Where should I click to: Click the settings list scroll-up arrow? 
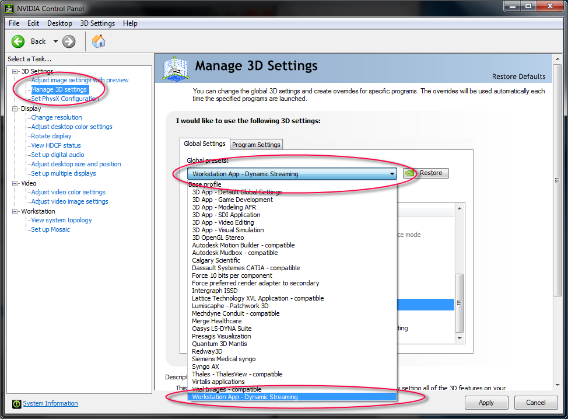tap(460, 208)
